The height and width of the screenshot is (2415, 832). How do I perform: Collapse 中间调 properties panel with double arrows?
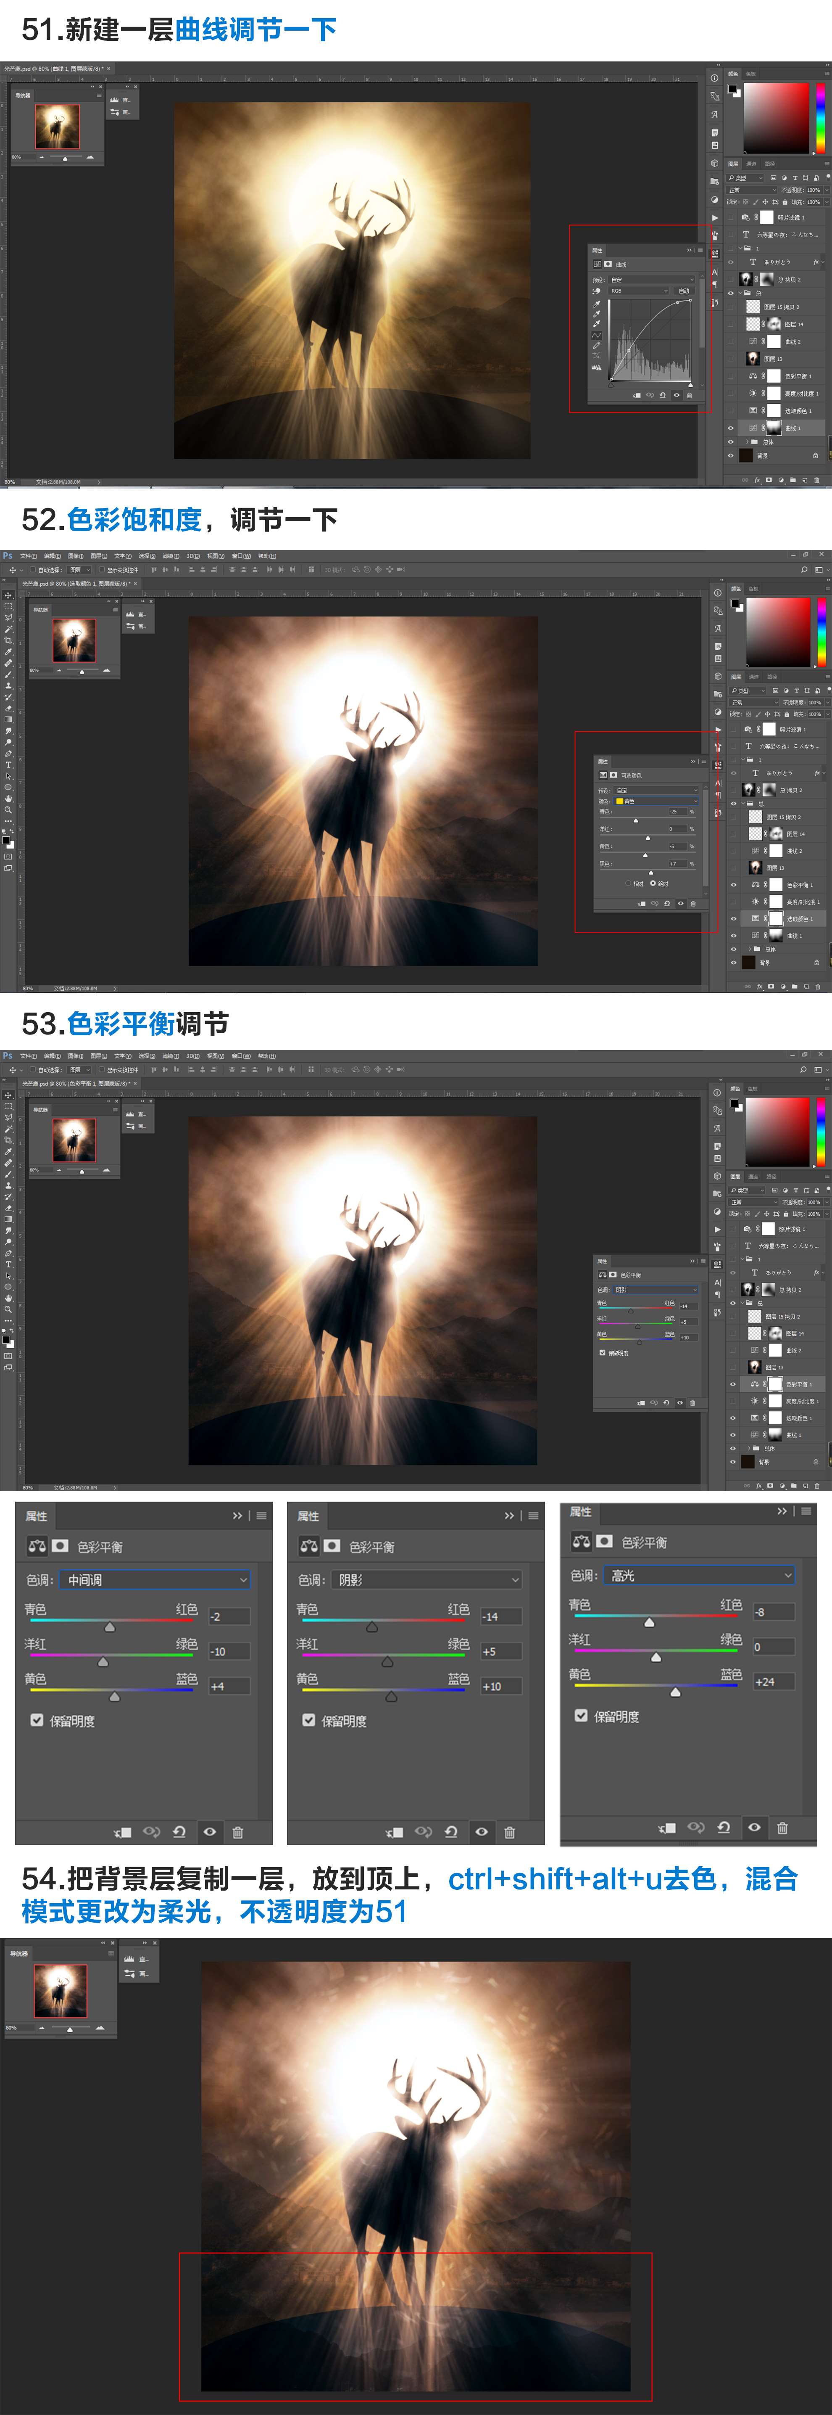click(237, 1516)
